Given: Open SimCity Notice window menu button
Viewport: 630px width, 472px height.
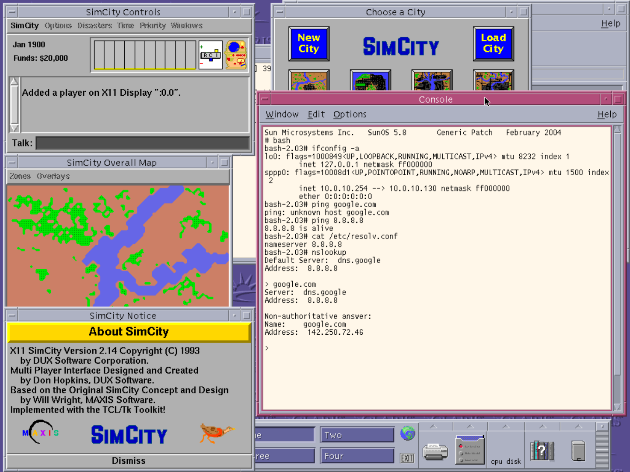Looking at the screenshot, I should click(x=12, y=316).
